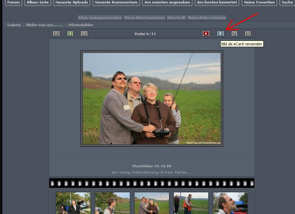Screen dimensions: 295x214
Task: Send image as eCard via E icon
Action: pos(220,34)
